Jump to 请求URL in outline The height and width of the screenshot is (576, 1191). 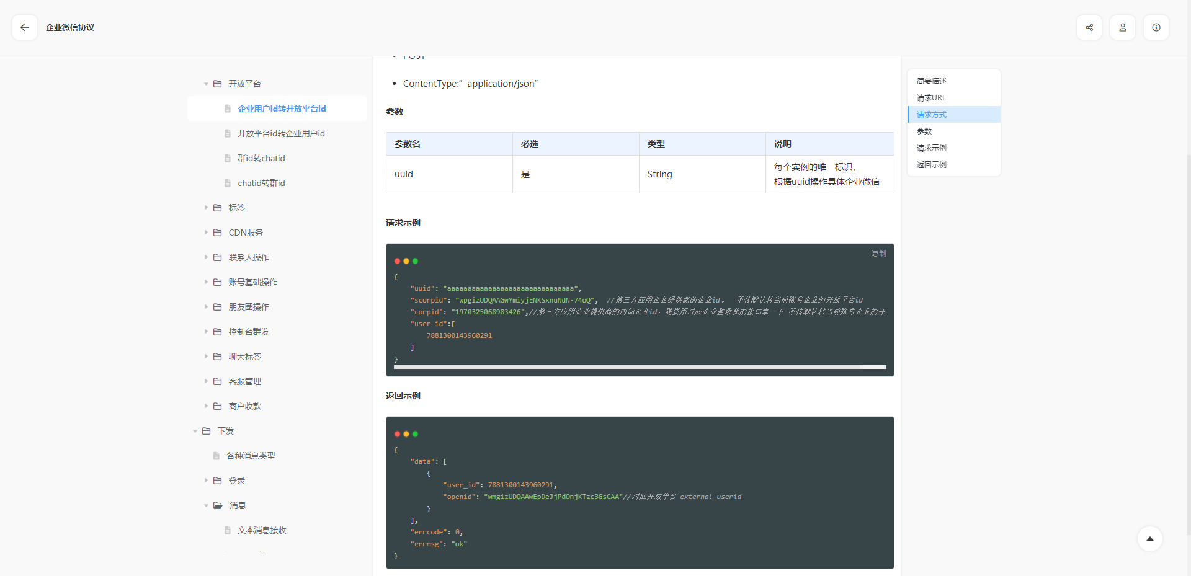point(931,98)
